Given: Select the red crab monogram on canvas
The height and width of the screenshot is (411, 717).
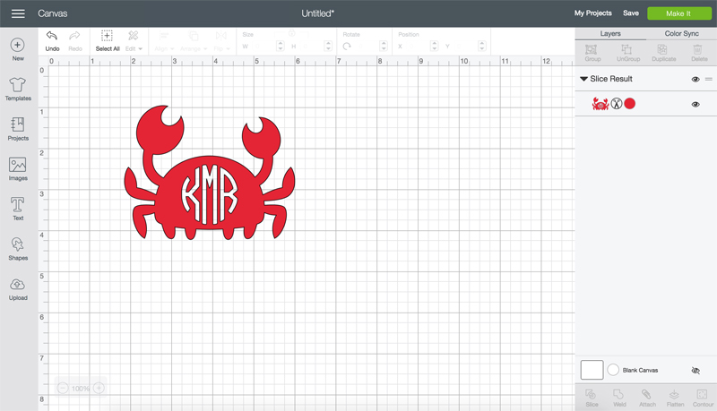Looking at the screenshot, I should point(210,173).
